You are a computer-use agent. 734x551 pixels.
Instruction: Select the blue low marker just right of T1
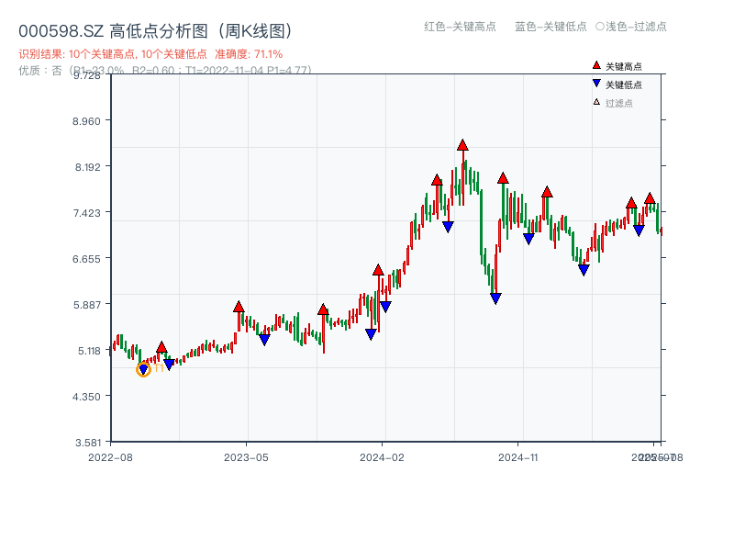tap(169, 365)
